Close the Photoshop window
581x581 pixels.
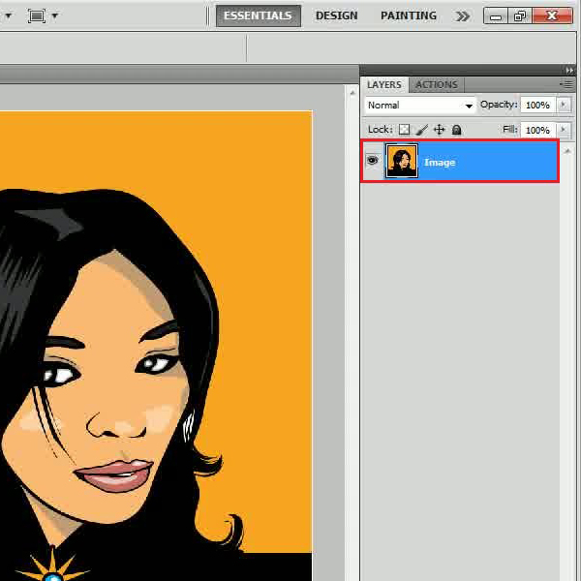click(552, 15)
